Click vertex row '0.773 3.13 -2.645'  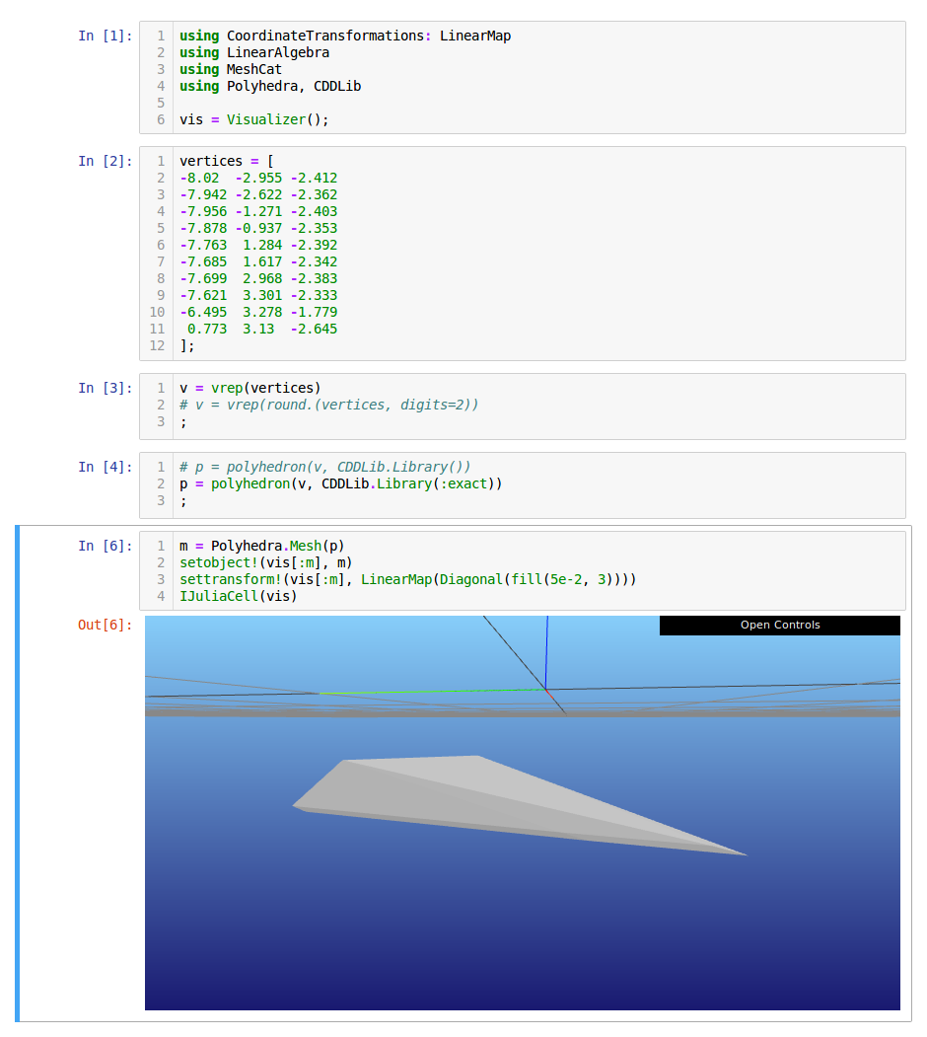click(x=262, y=329)
